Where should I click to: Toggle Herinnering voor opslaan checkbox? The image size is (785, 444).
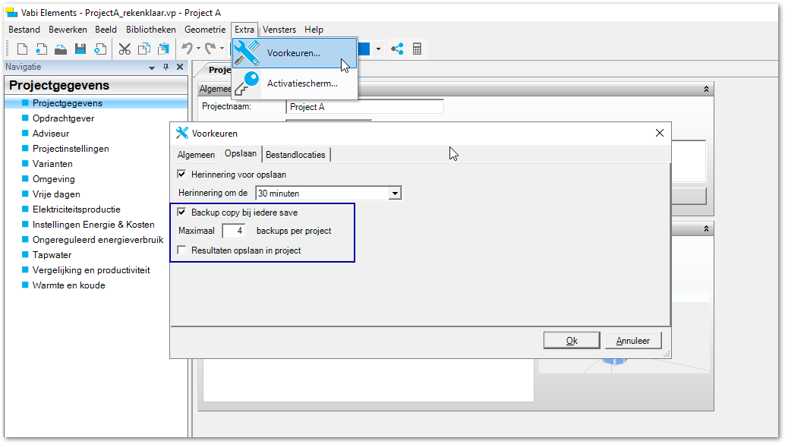point(181,175)
